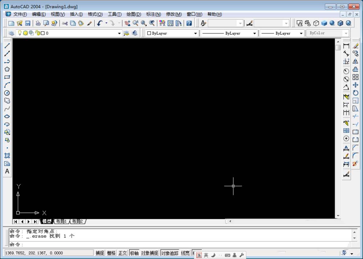
Task: Select the Revision Cloud tool
Action: [x=7, y=101]
